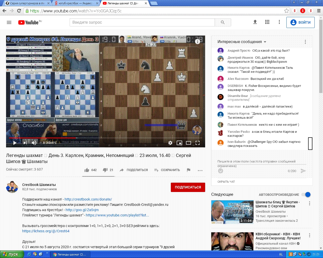Open the YouTube apps grid icon
Viewport: 323px width, 258px height.
coord(267,22)
